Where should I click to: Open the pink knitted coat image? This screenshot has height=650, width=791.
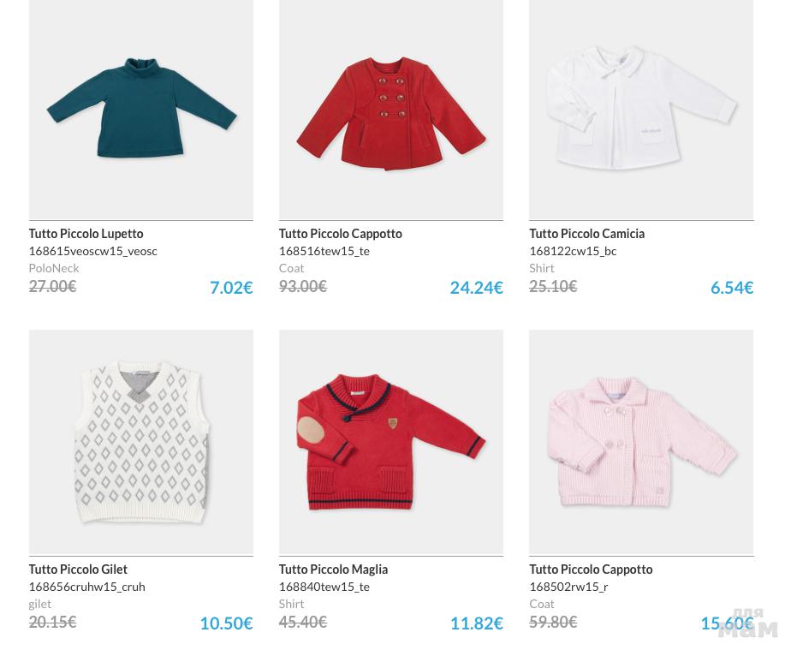(x=641, y=444)
